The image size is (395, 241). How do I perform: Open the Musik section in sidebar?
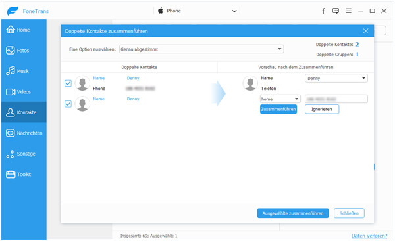24,71
